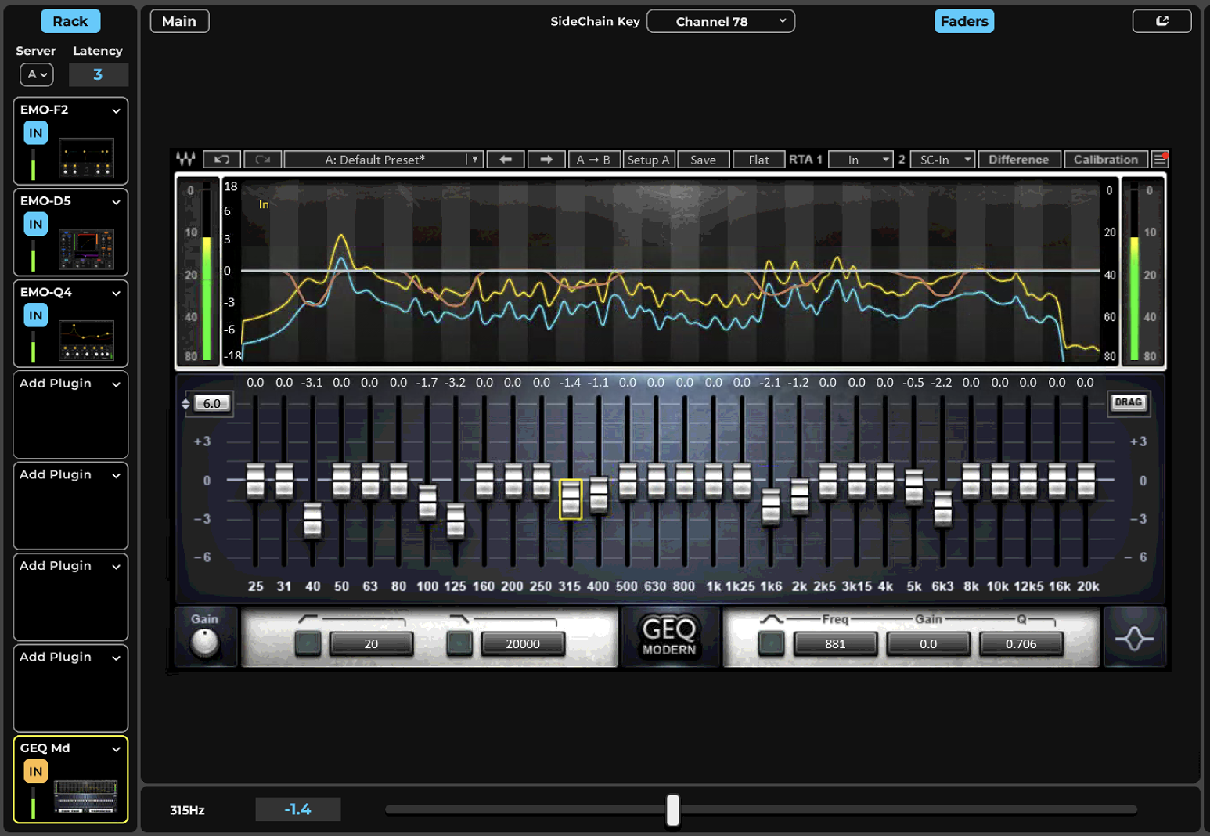Open the EMO-D5 plugin thumbnail
The width and height of the screenshot is (1210, 836).
[x=86, y=249]
